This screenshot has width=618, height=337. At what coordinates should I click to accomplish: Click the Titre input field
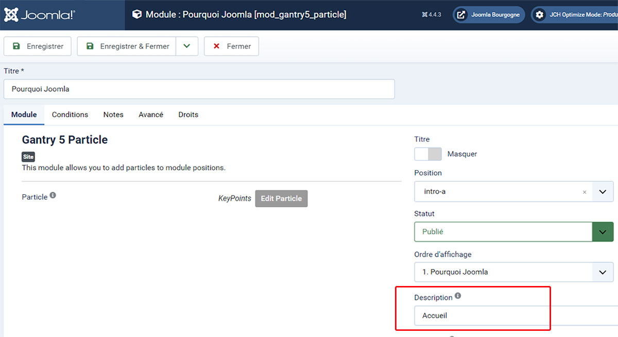click(199, 89)
